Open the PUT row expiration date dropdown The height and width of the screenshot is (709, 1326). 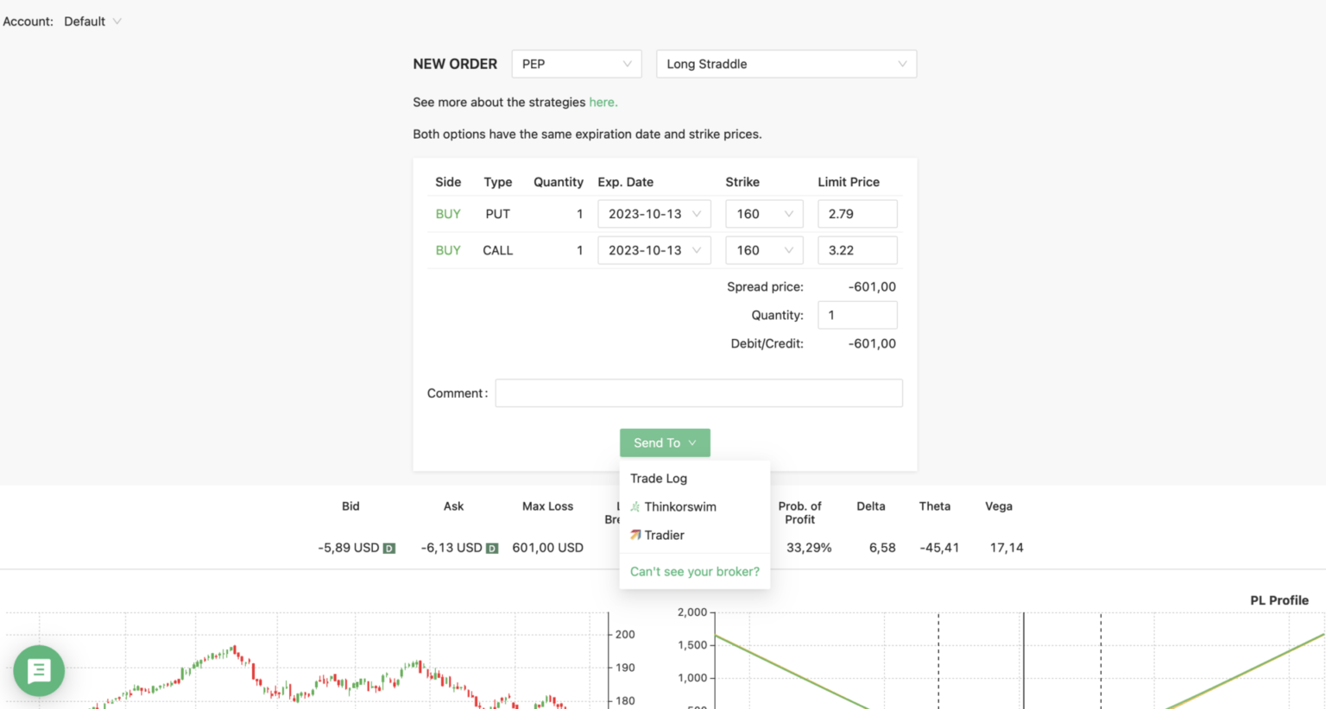(x=654, y=214)
